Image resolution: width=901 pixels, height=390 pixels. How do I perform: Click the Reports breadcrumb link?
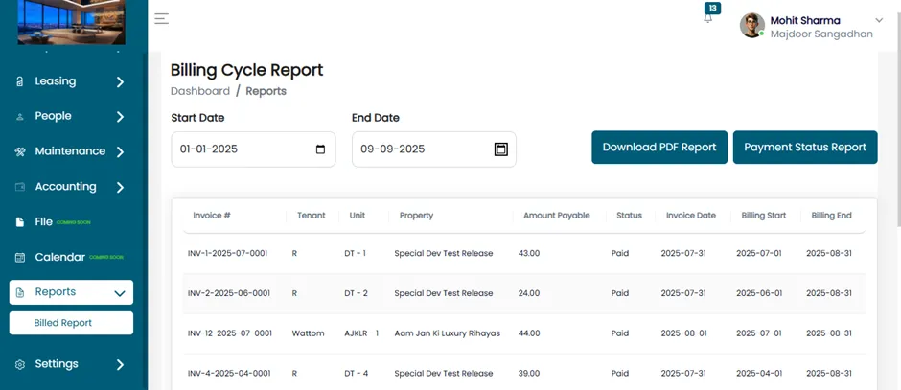click(266, 91)
